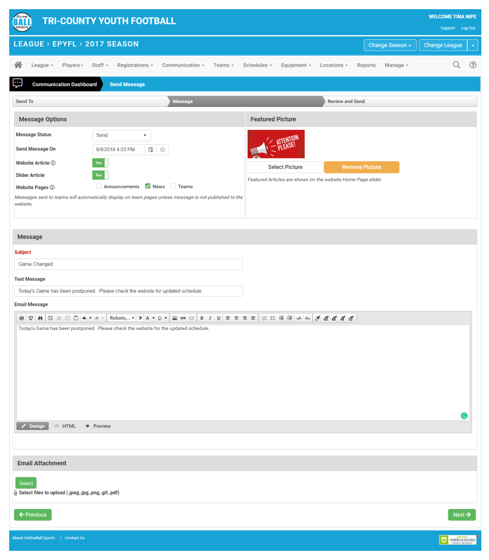
Task: Expand the Schedules menu
Action: [x=257, y=65]
